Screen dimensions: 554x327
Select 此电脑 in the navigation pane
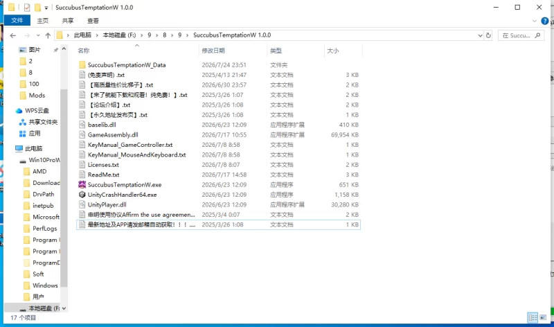click(x=33, y=148)
